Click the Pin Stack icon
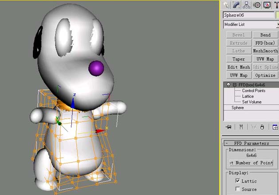279x195 pixels. pyautogui.click(x=228, y=127)
